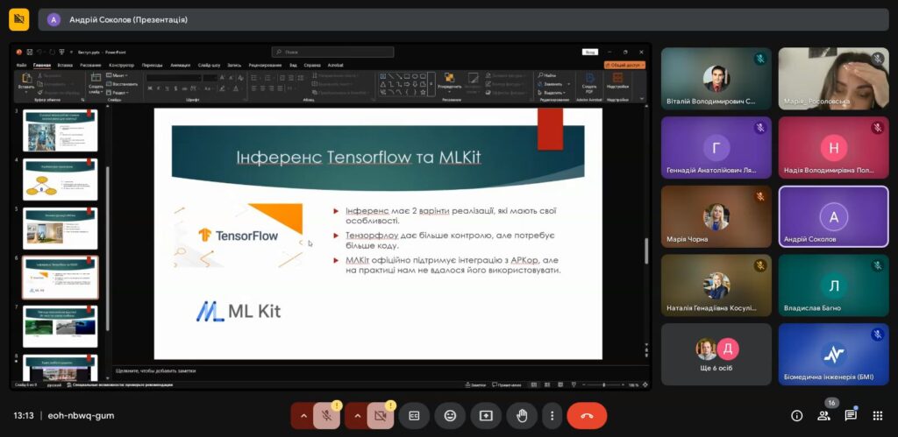898x437 pixels.
Task: Select slide 3 thumbnail in the panel
Action: (x=61, y=130)
